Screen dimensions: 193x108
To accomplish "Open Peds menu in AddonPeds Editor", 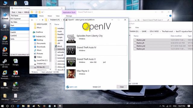I will (x=14, y=12).
